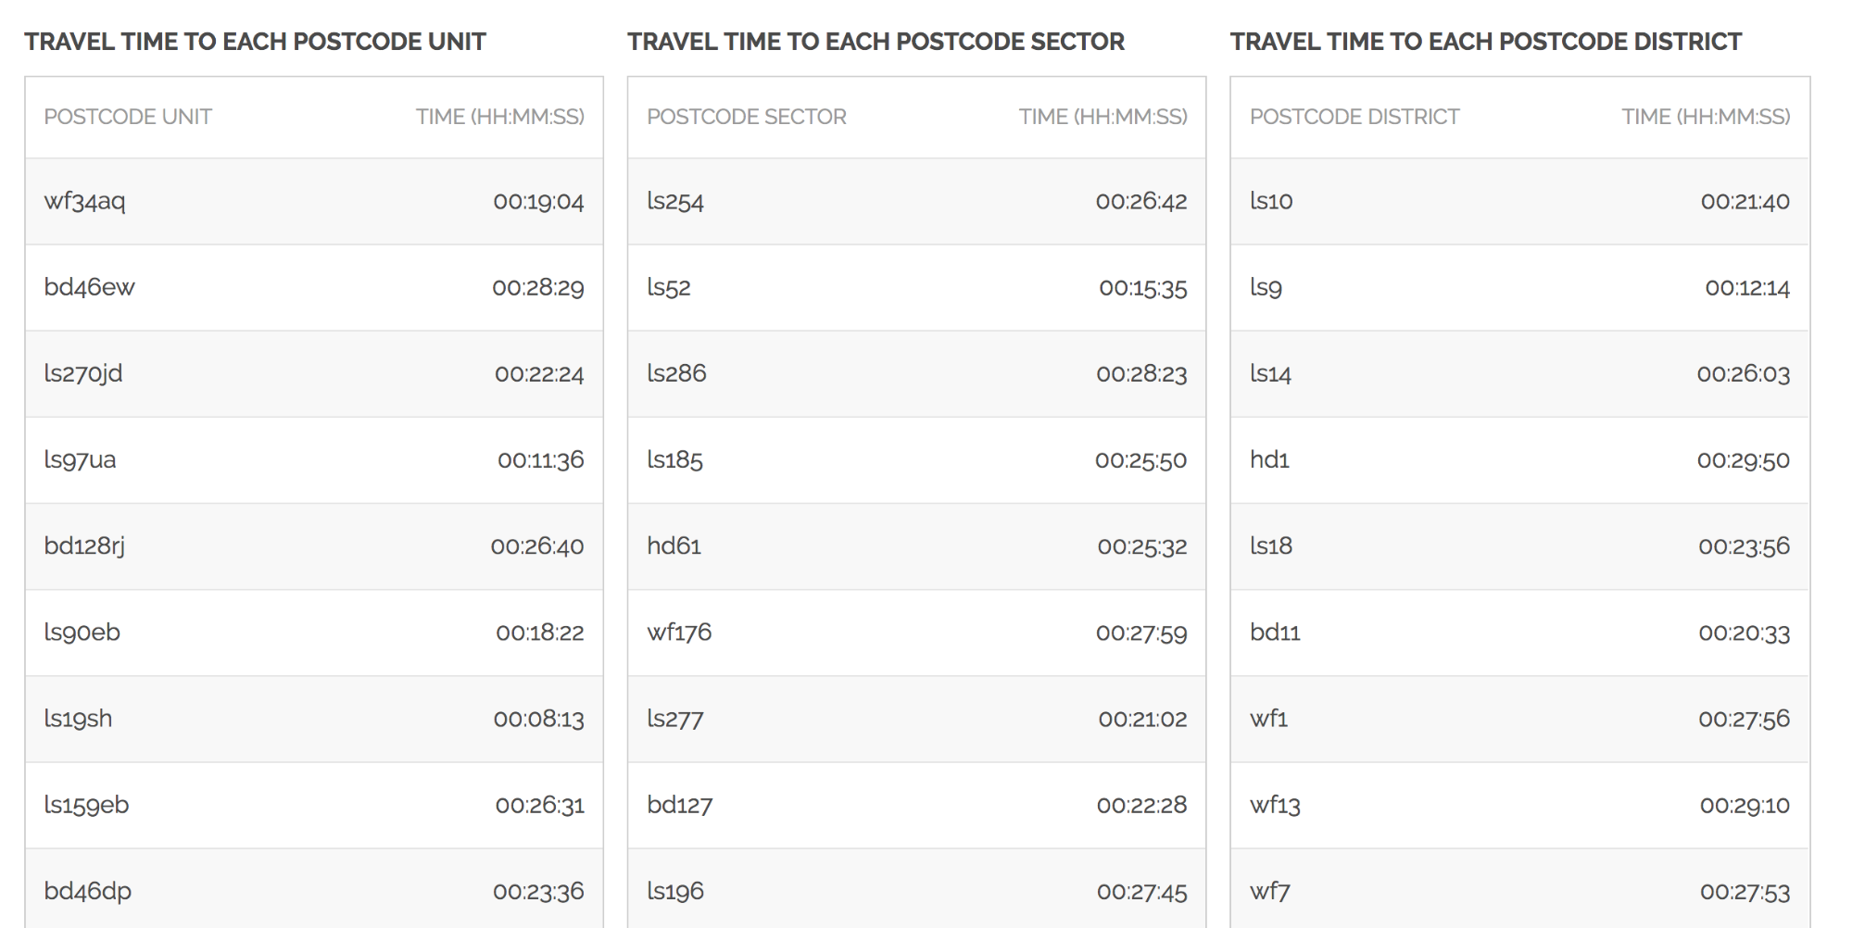Select the wf34aq postcode unit row
Image resolution: width=1852 pixels, height=928 pixels.
314,201
